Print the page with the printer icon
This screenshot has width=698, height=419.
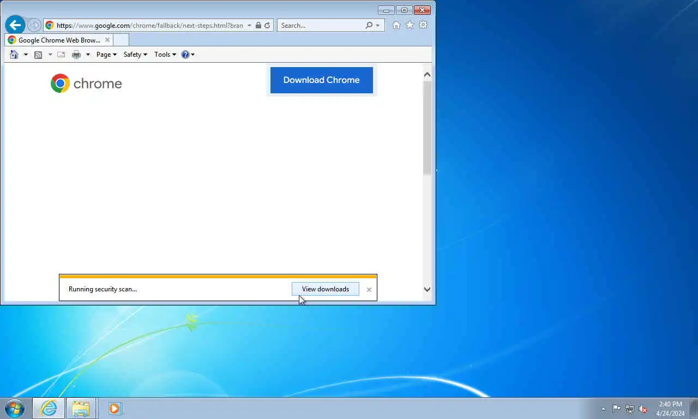click(x=76, y=55)
